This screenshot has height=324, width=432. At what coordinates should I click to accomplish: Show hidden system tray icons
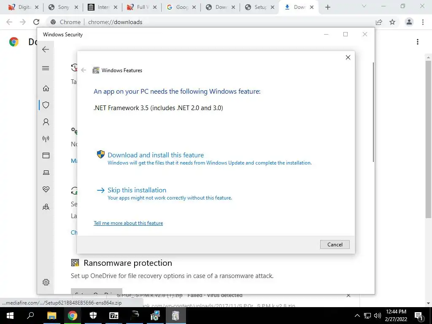357,316
